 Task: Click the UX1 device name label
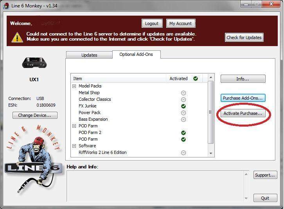pyautogui.click(x=34, y=80)
